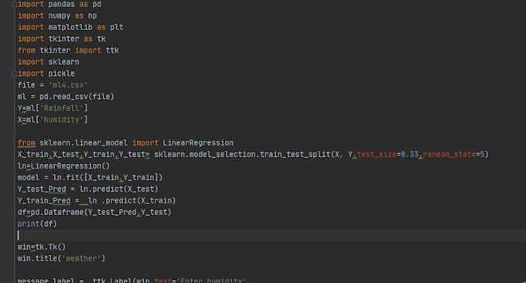The width and height of the screenshot is (526, 283).
Task: Collapse the imports block at 'import pandas'
Action: click(x=14, y=5)
